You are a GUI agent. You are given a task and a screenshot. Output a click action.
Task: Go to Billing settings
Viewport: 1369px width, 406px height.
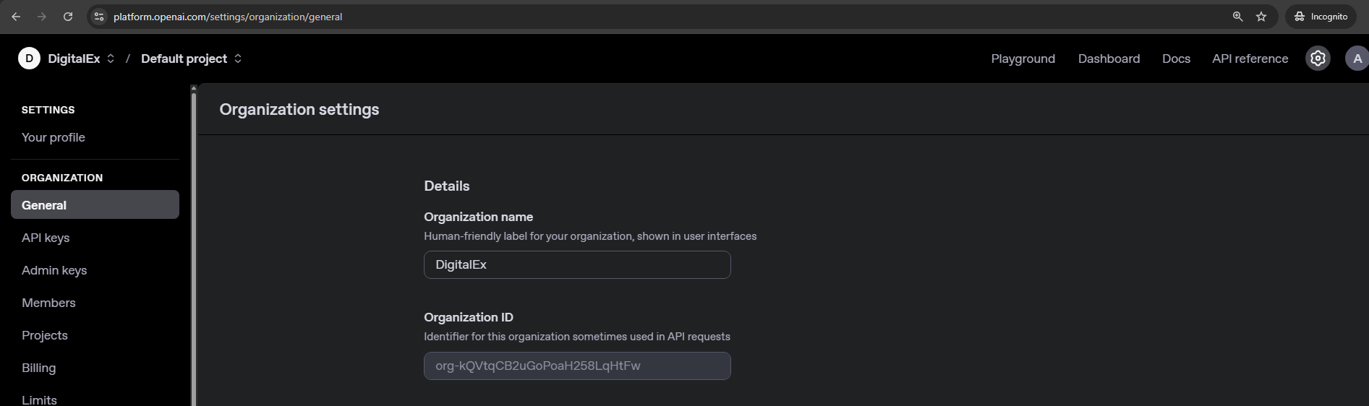tap(39, 368)
